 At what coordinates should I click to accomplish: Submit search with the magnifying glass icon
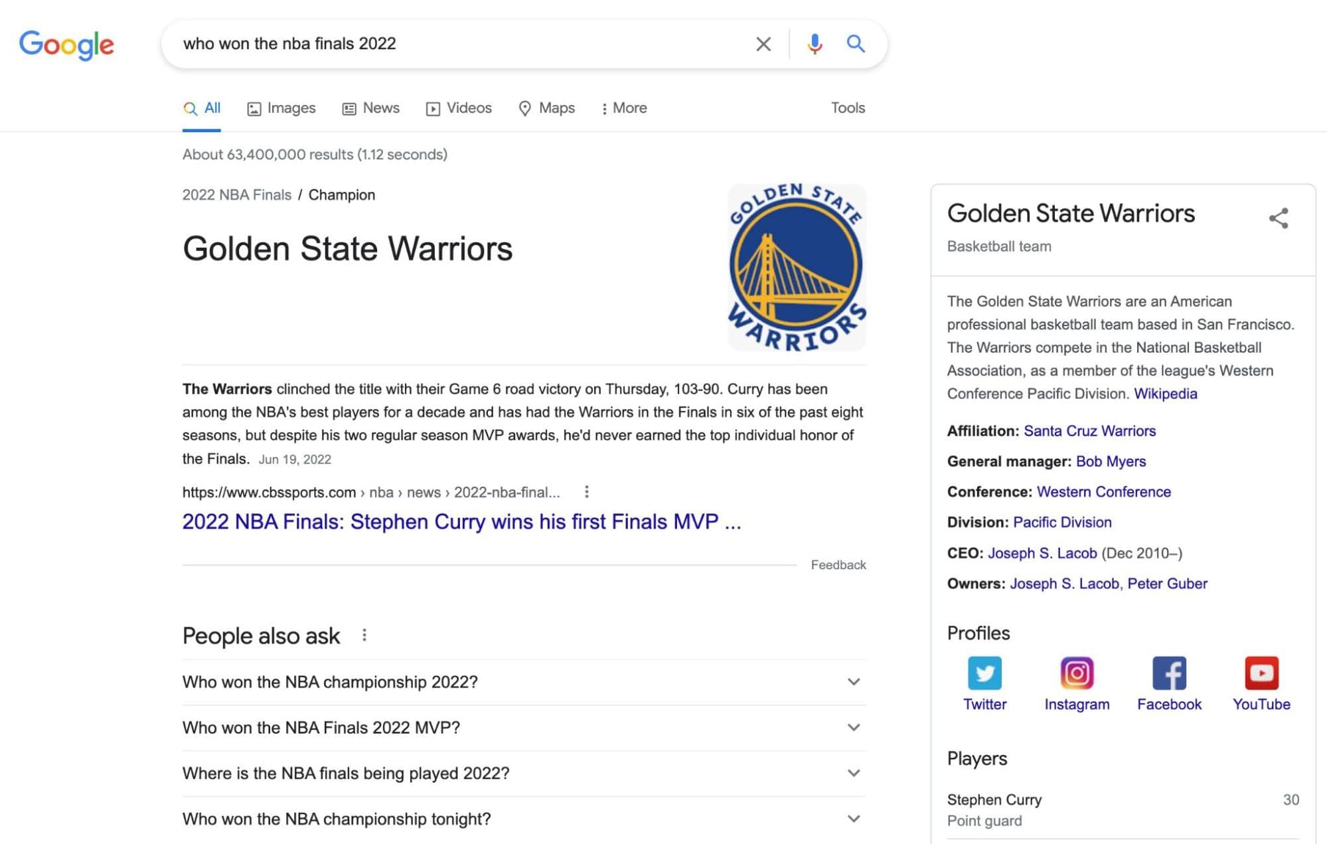(856, 44)
